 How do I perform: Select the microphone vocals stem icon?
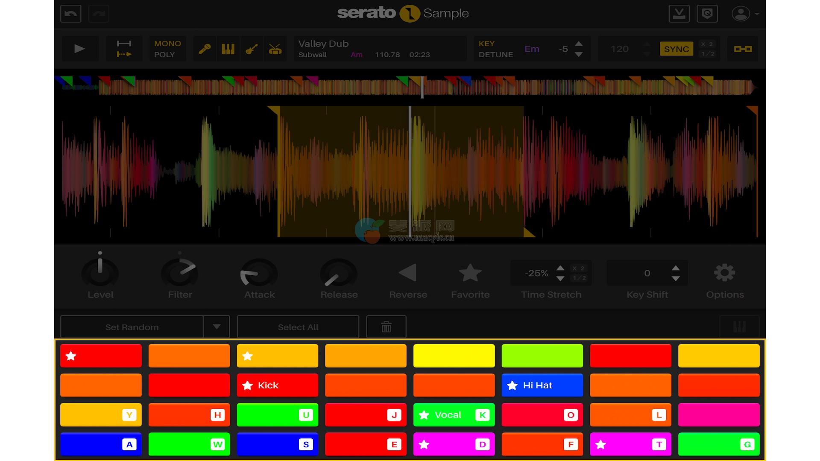[x=205, y=49]
